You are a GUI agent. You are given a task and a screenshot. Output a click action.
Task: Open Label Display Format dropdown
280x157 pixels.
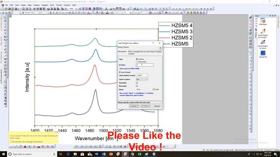(142, 75)
